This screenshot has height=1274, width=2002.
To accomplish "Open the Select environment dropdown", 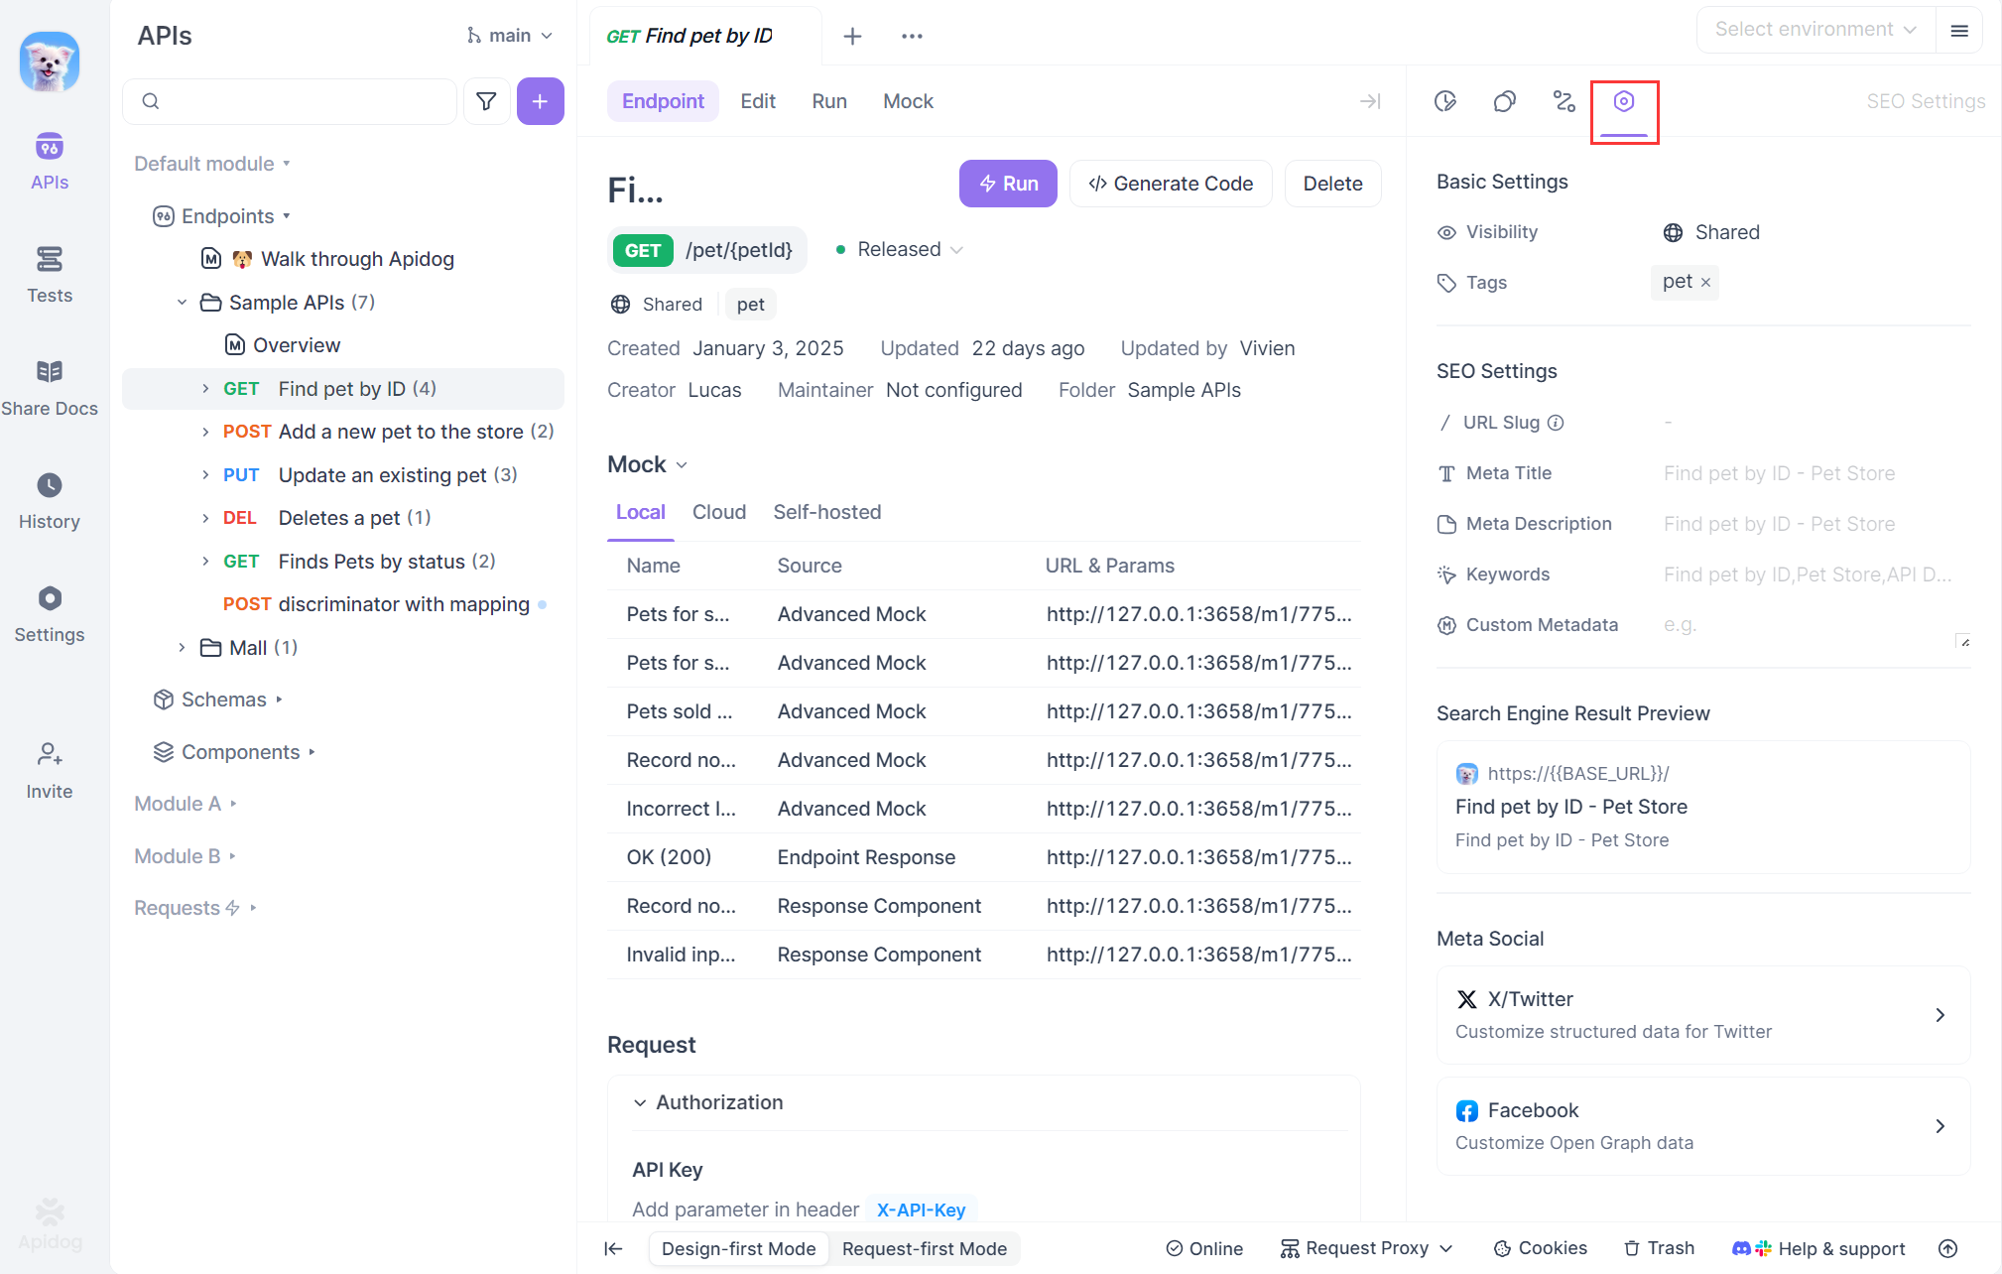I will click(1814, 30).
